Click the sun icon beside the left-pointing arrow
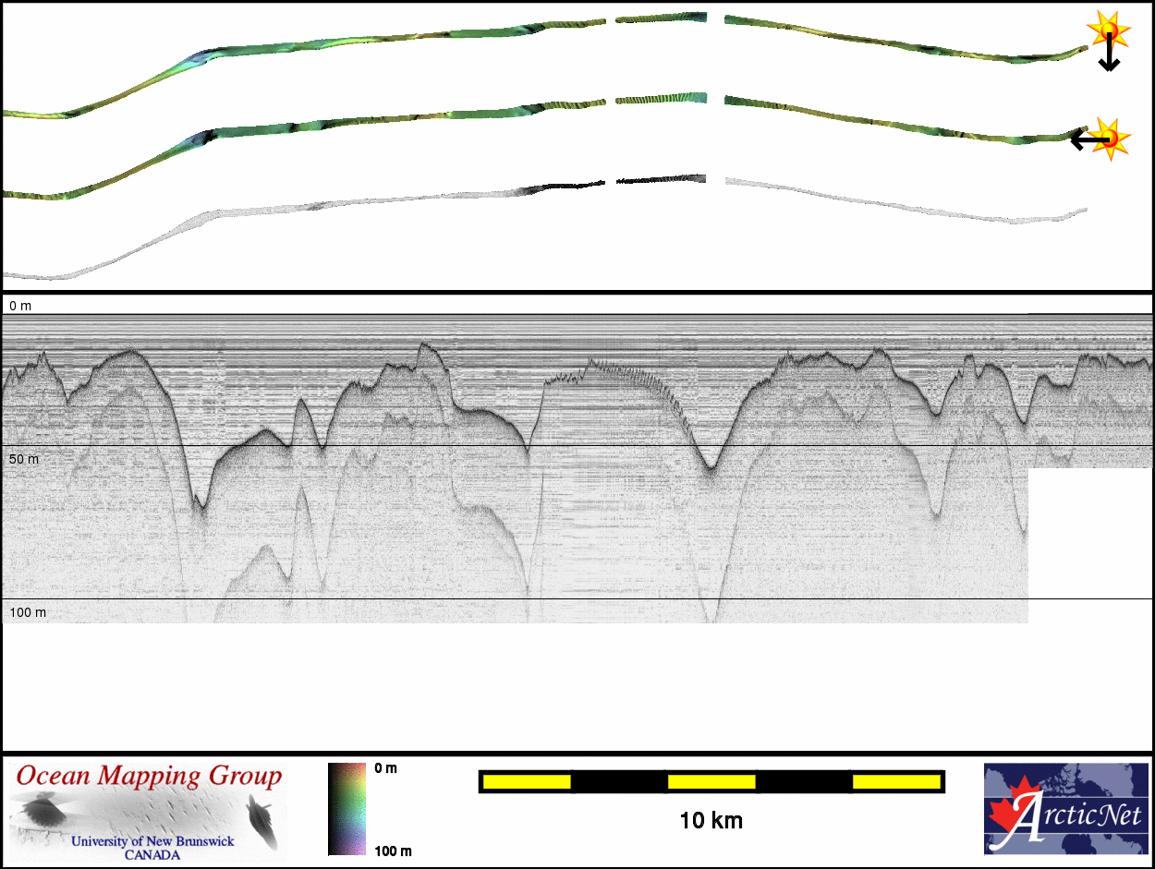 tap(1112, 139)
